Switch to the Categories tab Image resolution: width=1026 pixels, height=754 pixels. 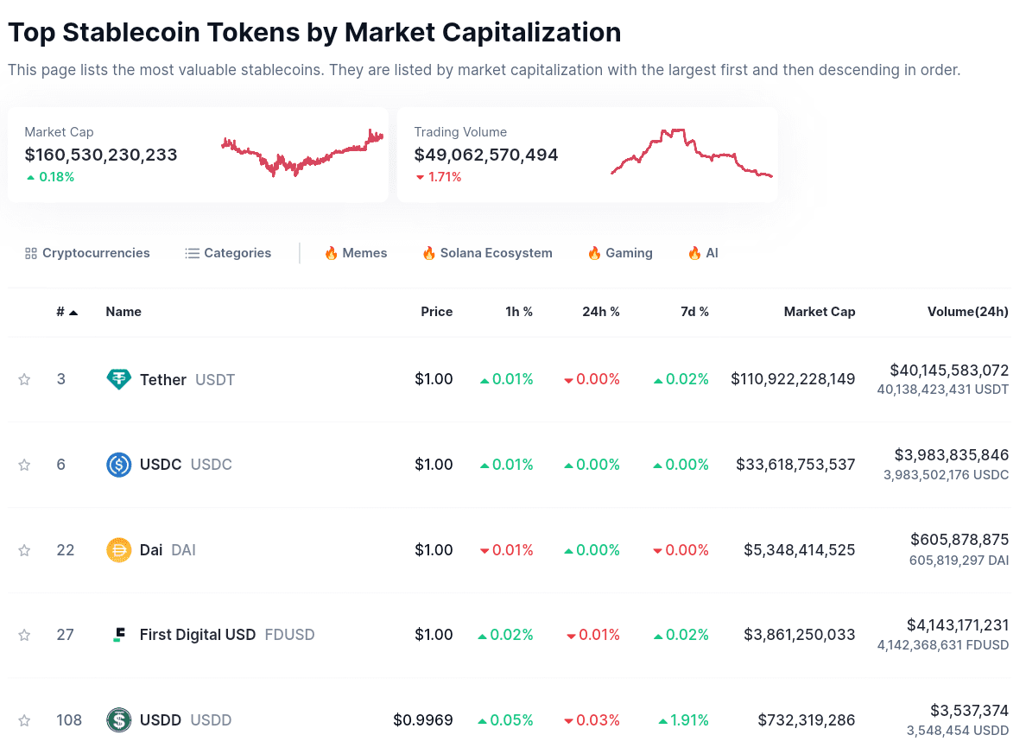(x=228, y=253)
